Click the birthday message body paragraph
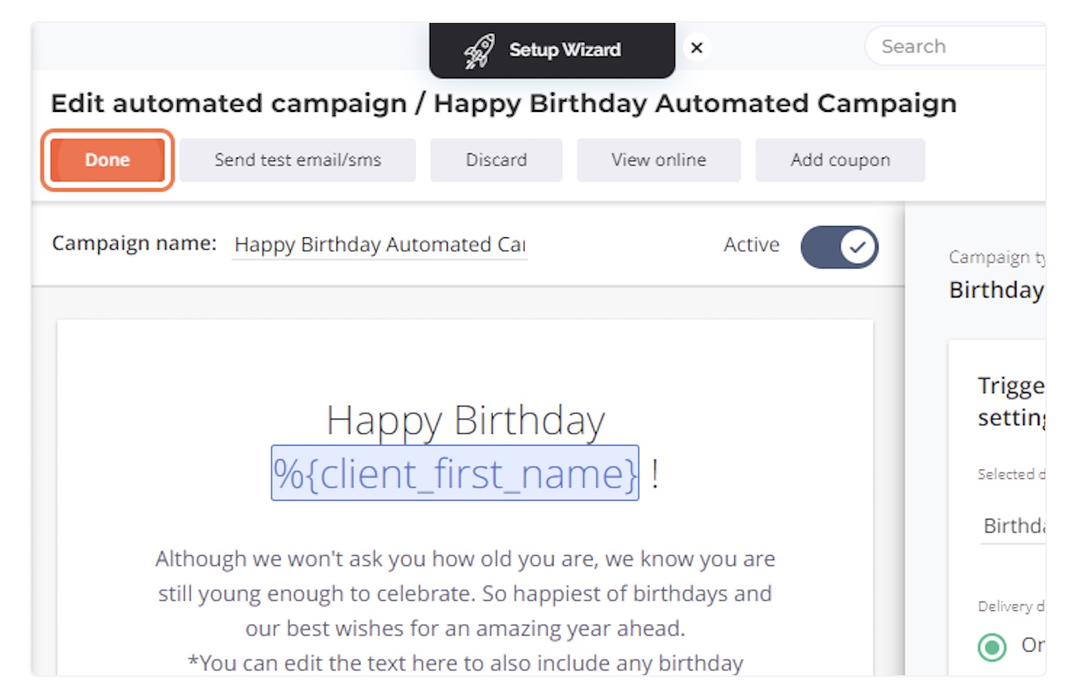Image resolution: width=1075 pixels, height=688 pixels. coord(465,593)
